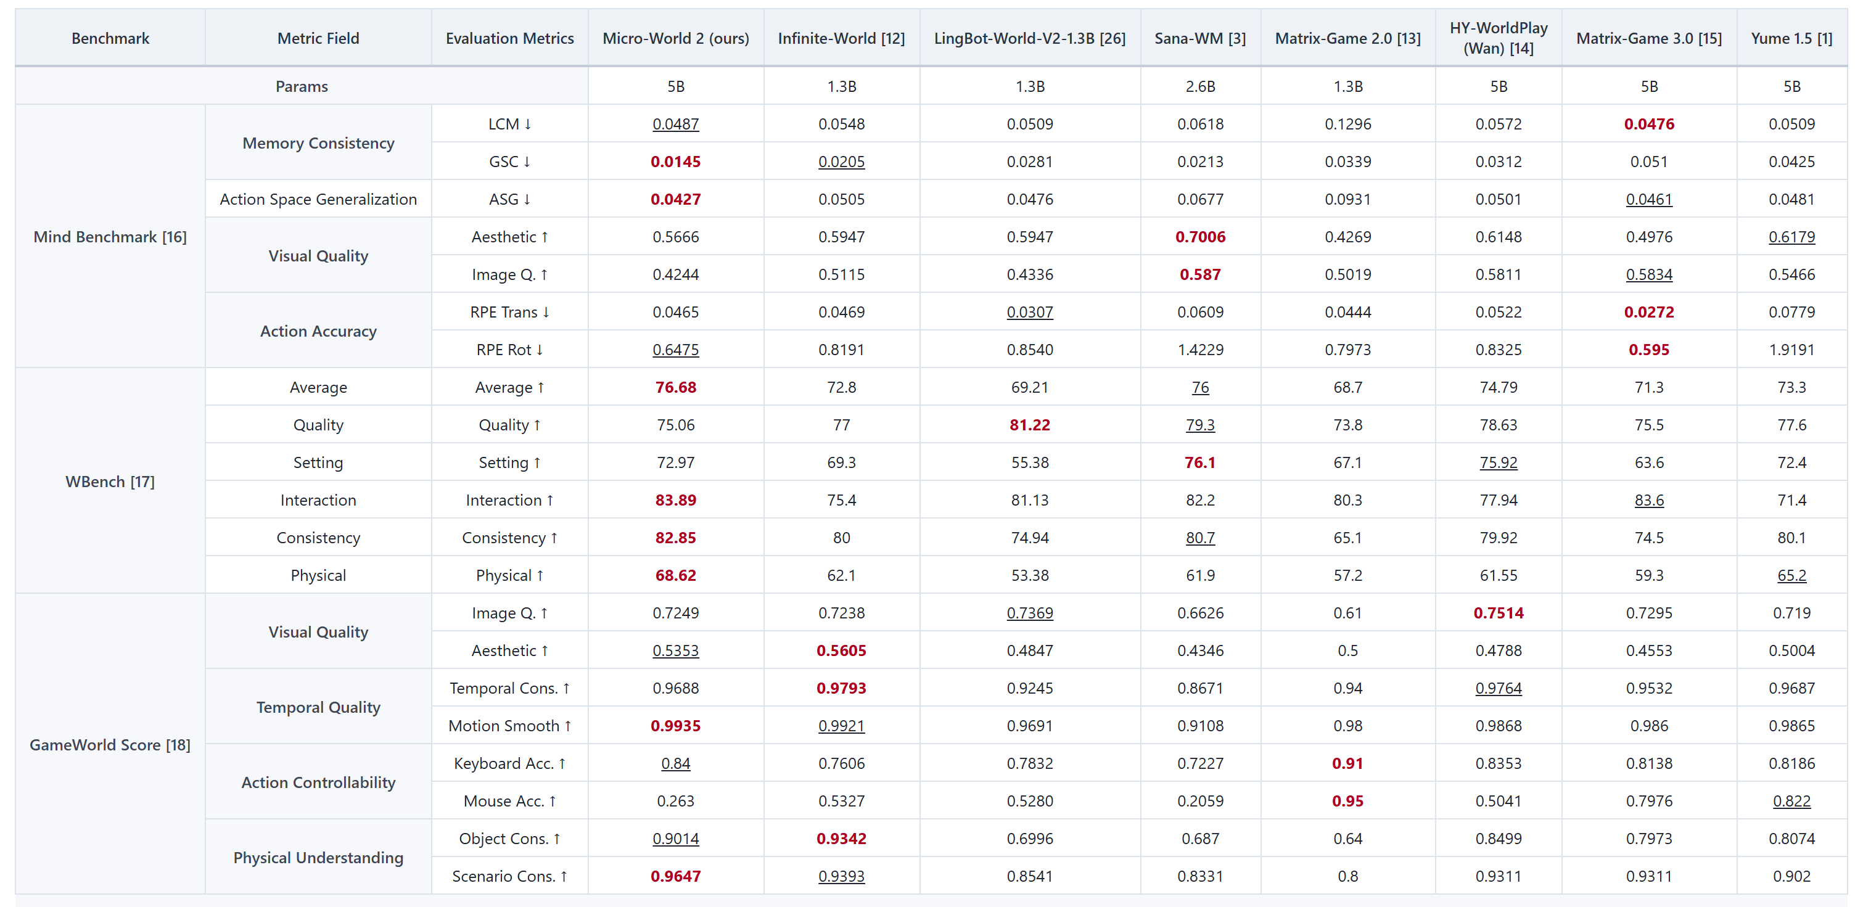Click the HY-WorldPlay (Wan) [14] header

1499,38
